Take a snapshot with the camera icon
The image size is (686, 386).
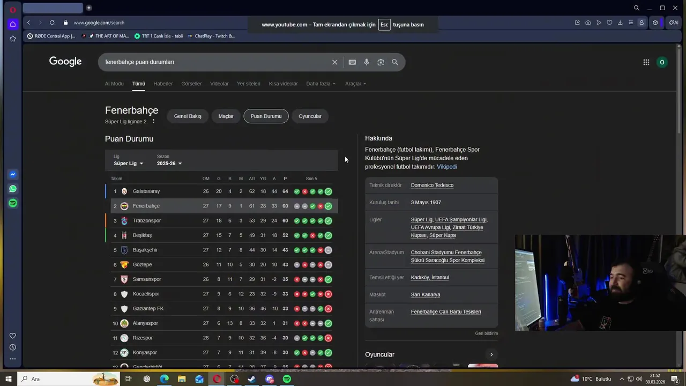click(x=588, y=23)
